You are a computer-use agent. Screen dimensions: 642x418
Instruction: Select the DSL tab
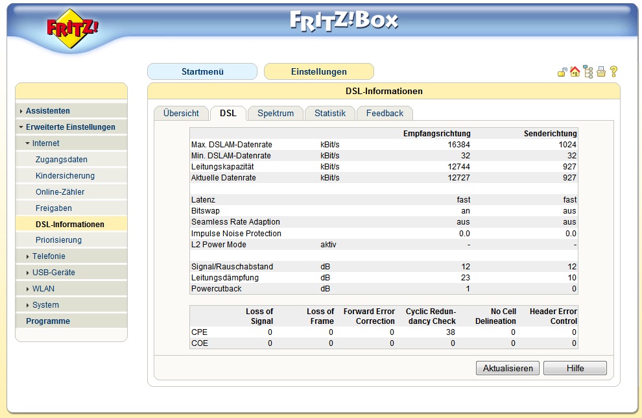(228, 113)
